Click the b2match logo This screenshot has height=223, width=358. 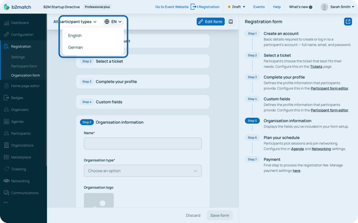pyautogui.click(x=17, y=7)
